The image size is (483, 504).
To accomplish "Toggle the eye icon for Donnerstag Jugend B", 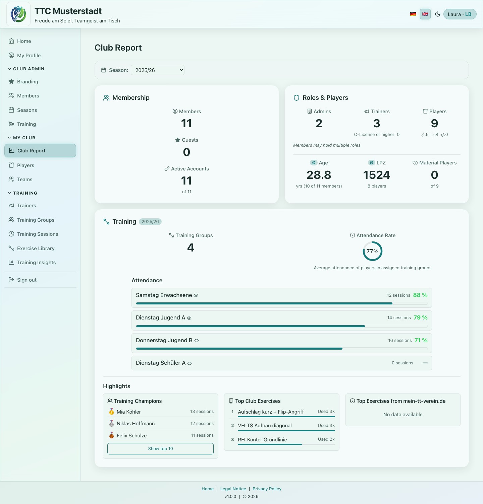I will coord(197,341).
